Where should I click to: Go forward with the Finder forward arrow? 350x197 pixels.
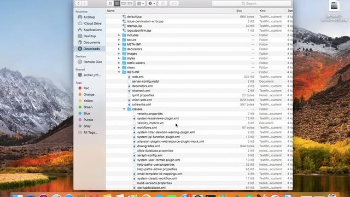click(x=84, y=3)
